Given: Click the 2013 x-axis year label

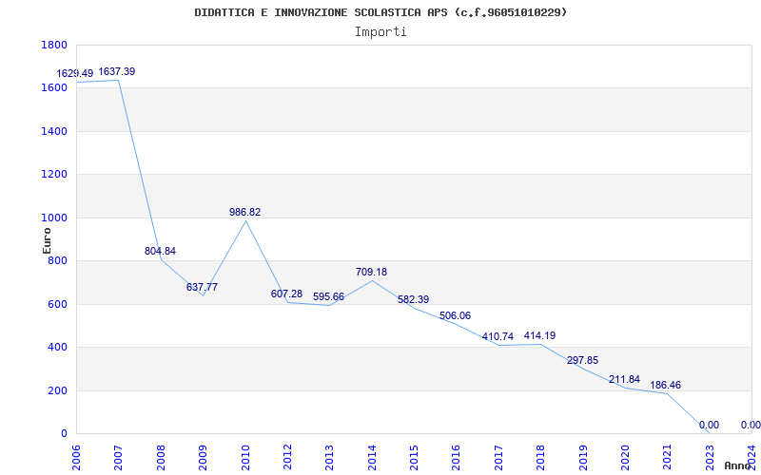Looking at the screenshot, I should pos(329,458).
